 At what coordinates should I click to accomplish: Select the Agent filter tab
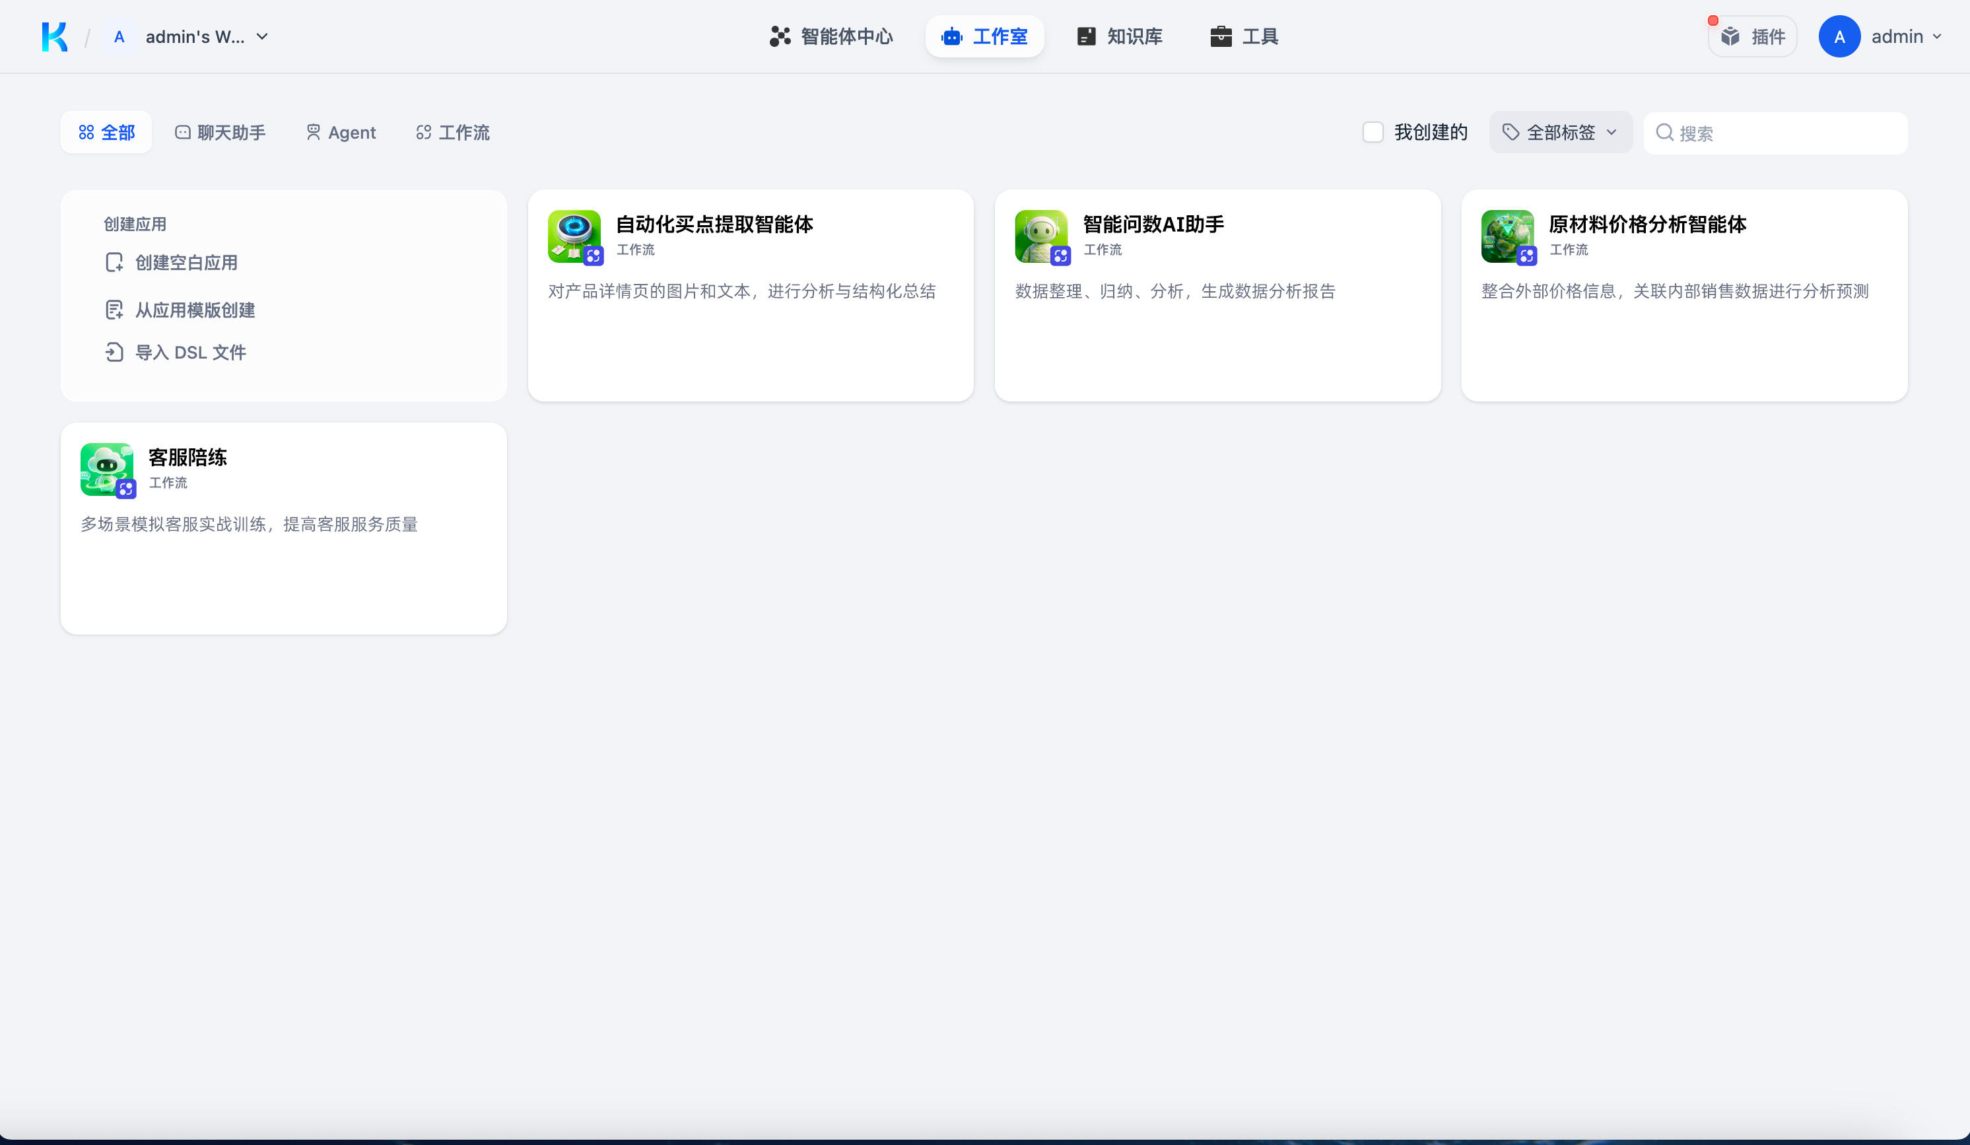pyautogui.click(x=341, y=132)
